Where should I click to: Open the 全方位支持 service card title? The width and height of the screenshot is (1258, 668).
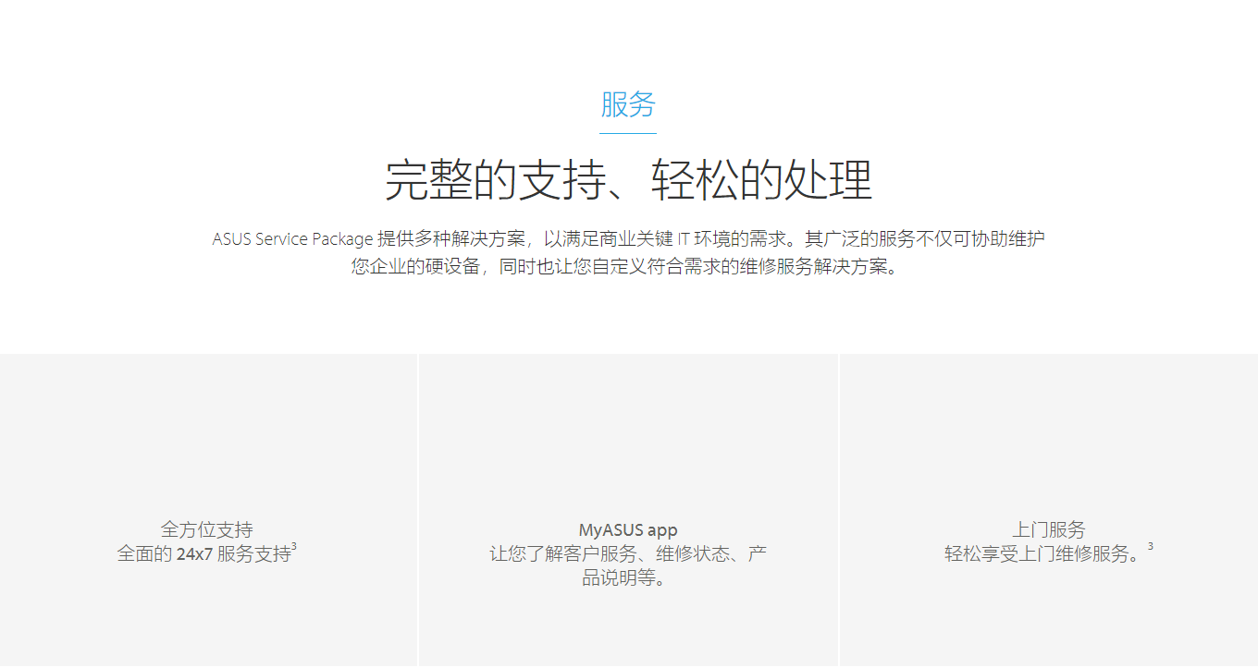point(206,529)
